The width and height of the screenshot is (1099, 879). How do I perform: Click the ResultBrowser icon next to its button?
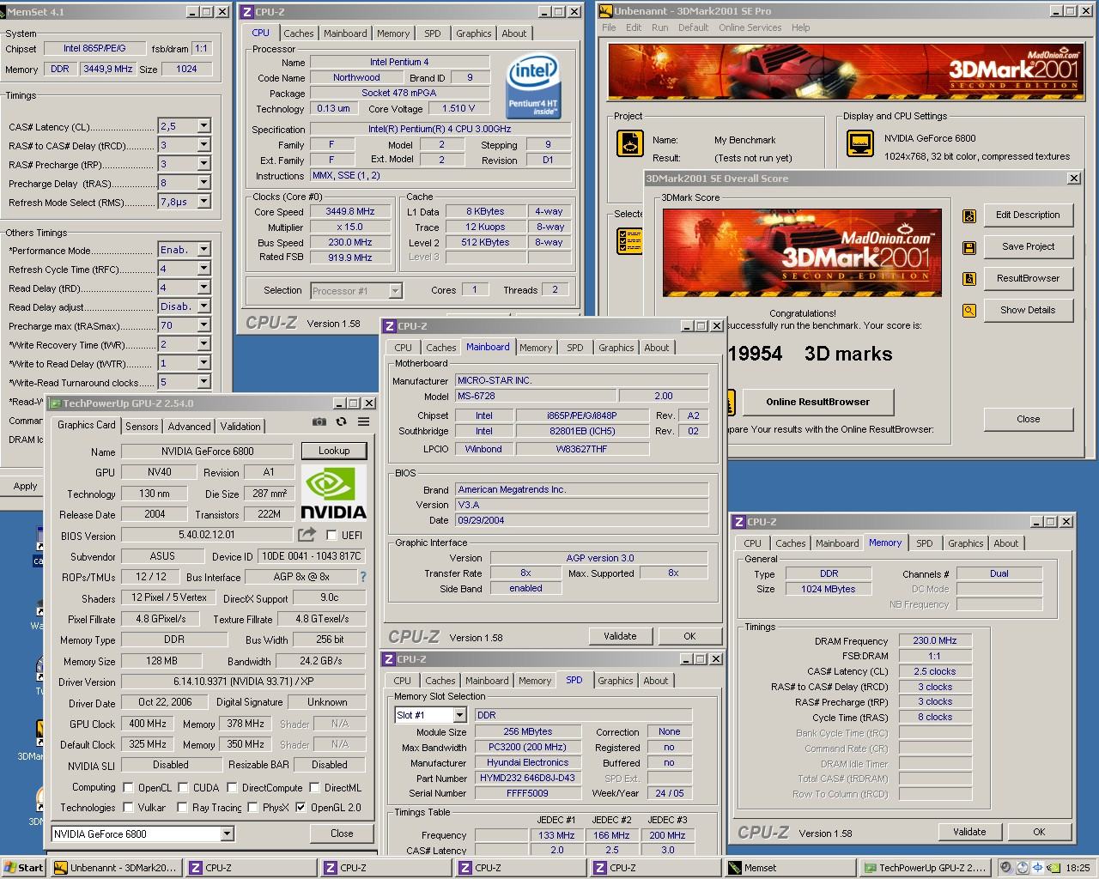[x=969, y=279]
